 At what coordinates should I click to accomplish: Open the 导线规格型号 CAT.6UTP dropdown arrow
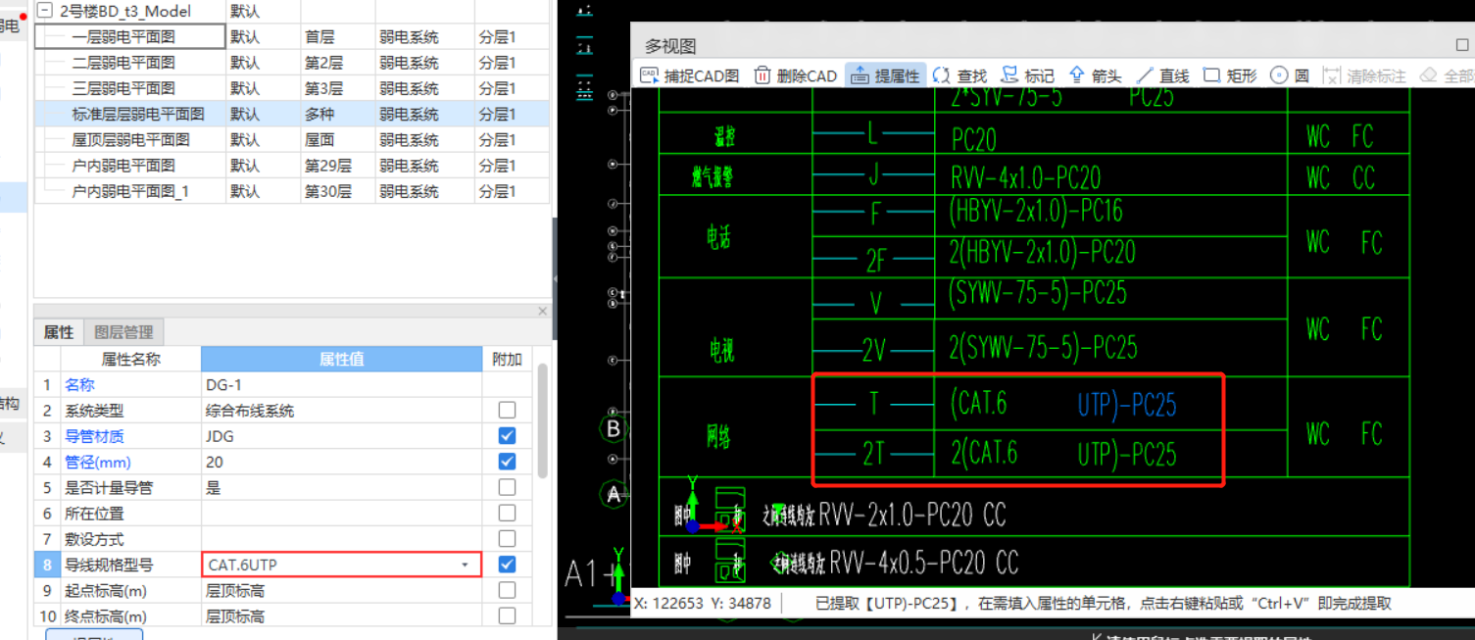465,565
